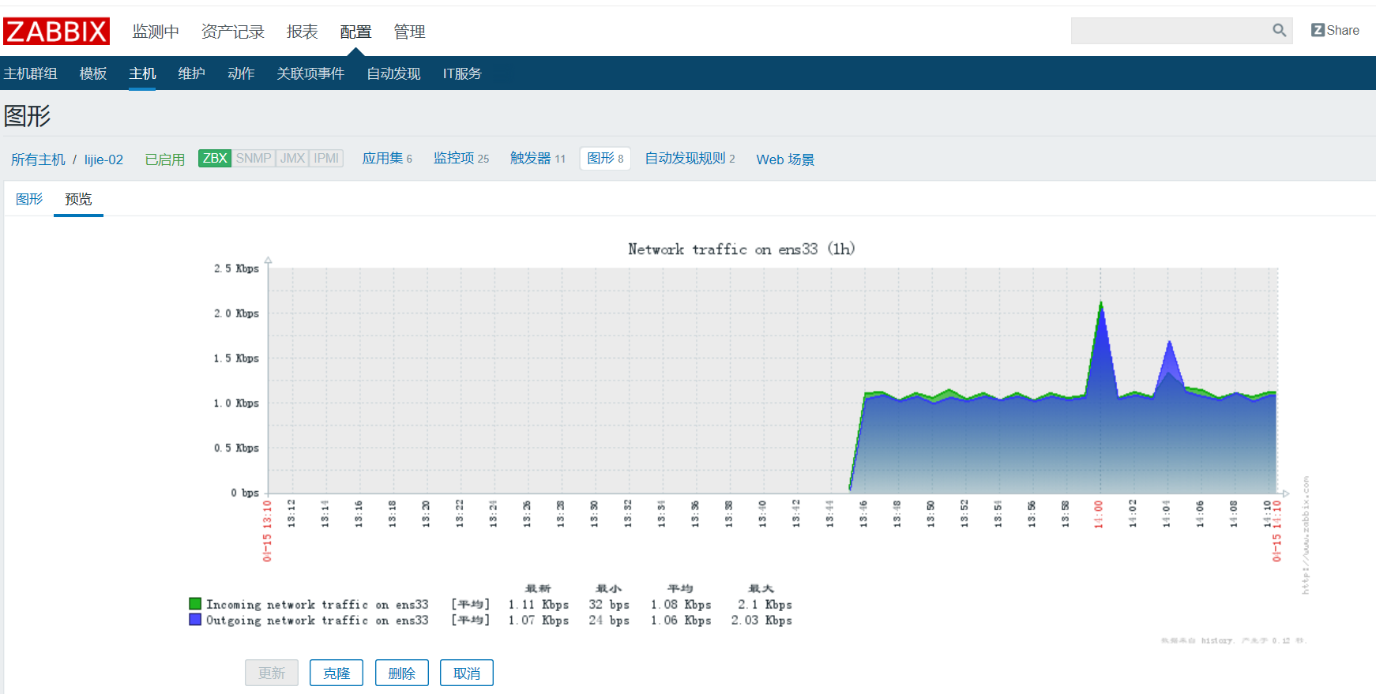Click green Incoming traffic legend swatch
1376x694 pixels.
click(x=195, y=604)
